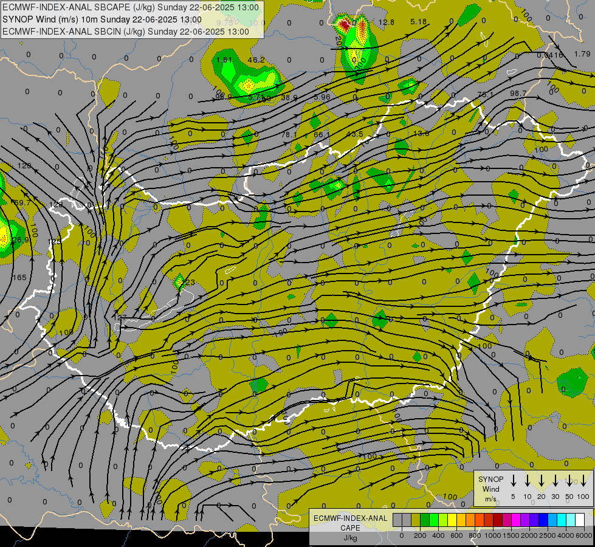The image size is (595, 547).
Task: Click the map value '165'
Action: [19, 278]
